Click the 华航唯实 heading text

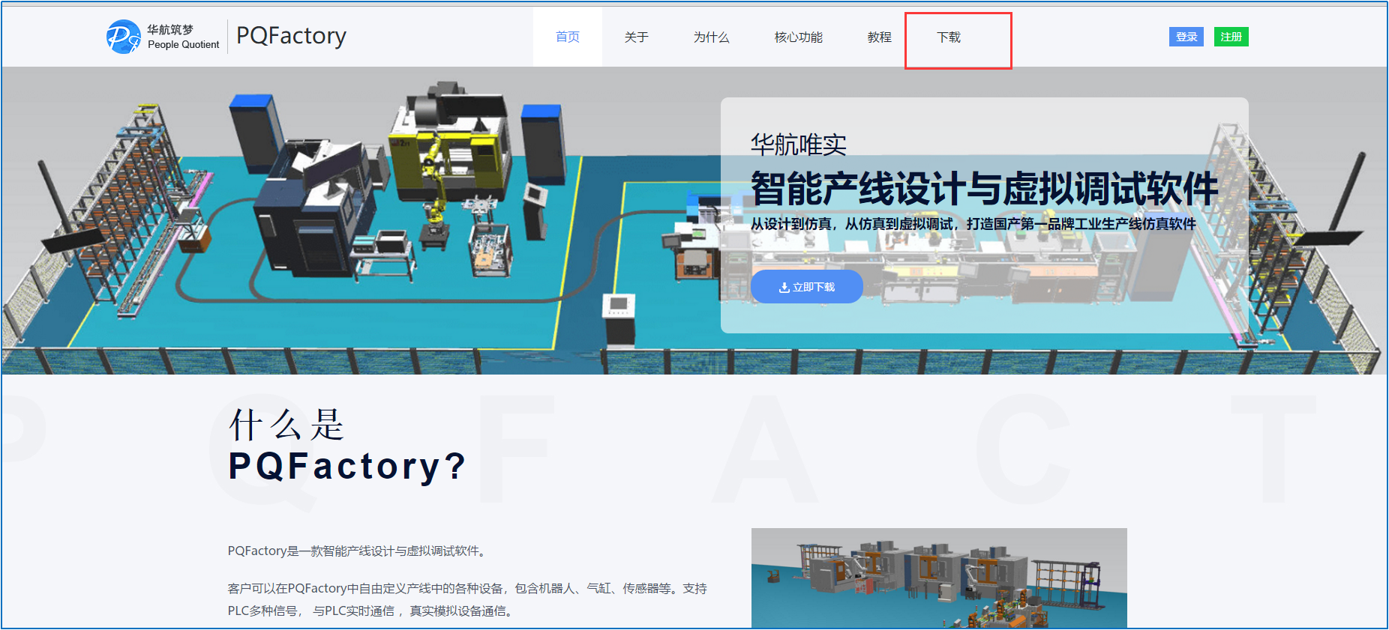pos(799,145)
